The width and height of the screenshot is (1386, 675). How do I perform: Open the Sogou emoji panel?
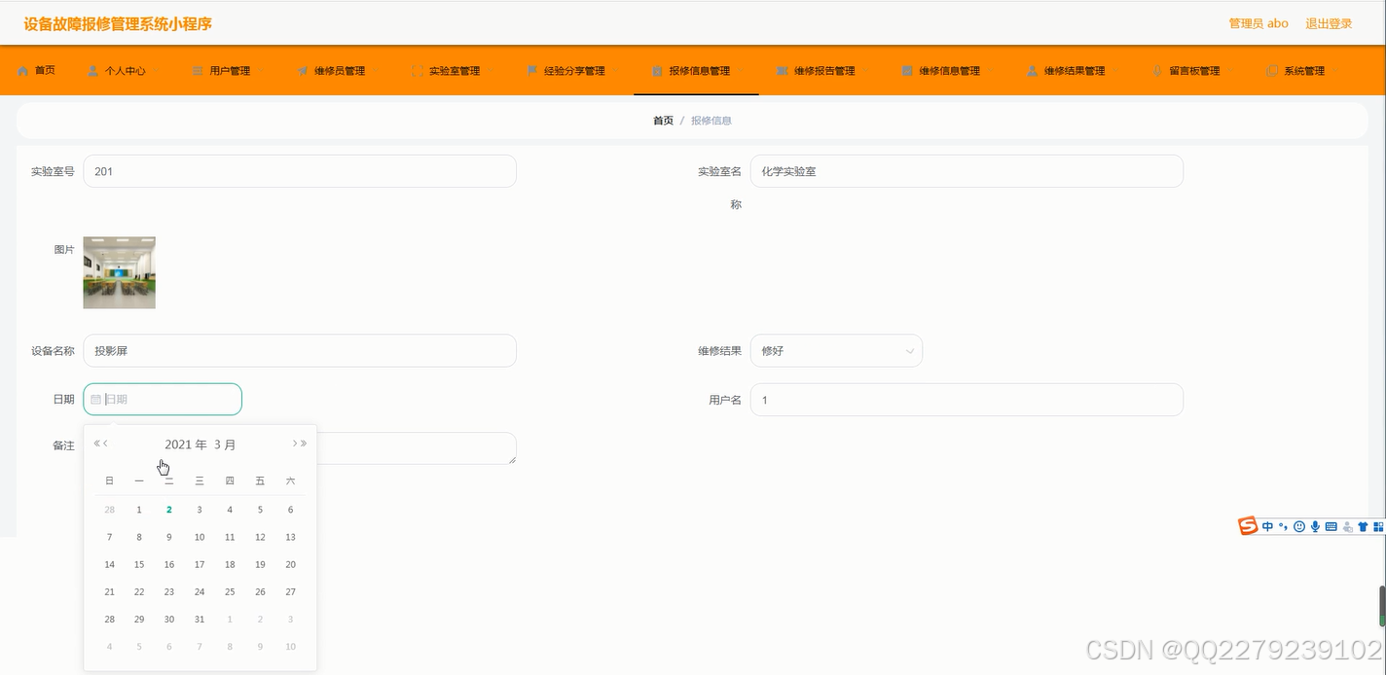point(1298,526)
